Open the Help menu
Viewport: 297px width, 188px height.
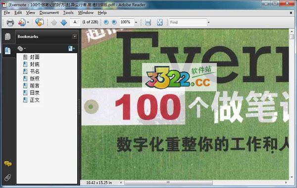[102, 12]
